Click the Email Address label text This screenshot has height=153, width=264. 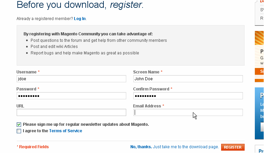coord(147,106)
